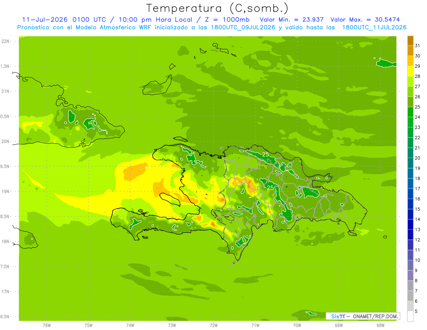The image size is (427, 330).
Task: Click the teal legend swatch between 19 and 20
Action: [x=410, y=163]
